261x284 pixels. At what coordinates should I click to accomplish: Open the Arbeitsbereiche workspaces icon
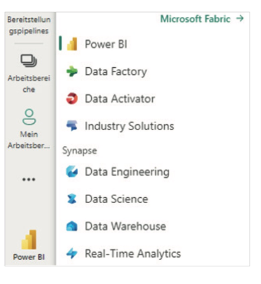[29, 61]
